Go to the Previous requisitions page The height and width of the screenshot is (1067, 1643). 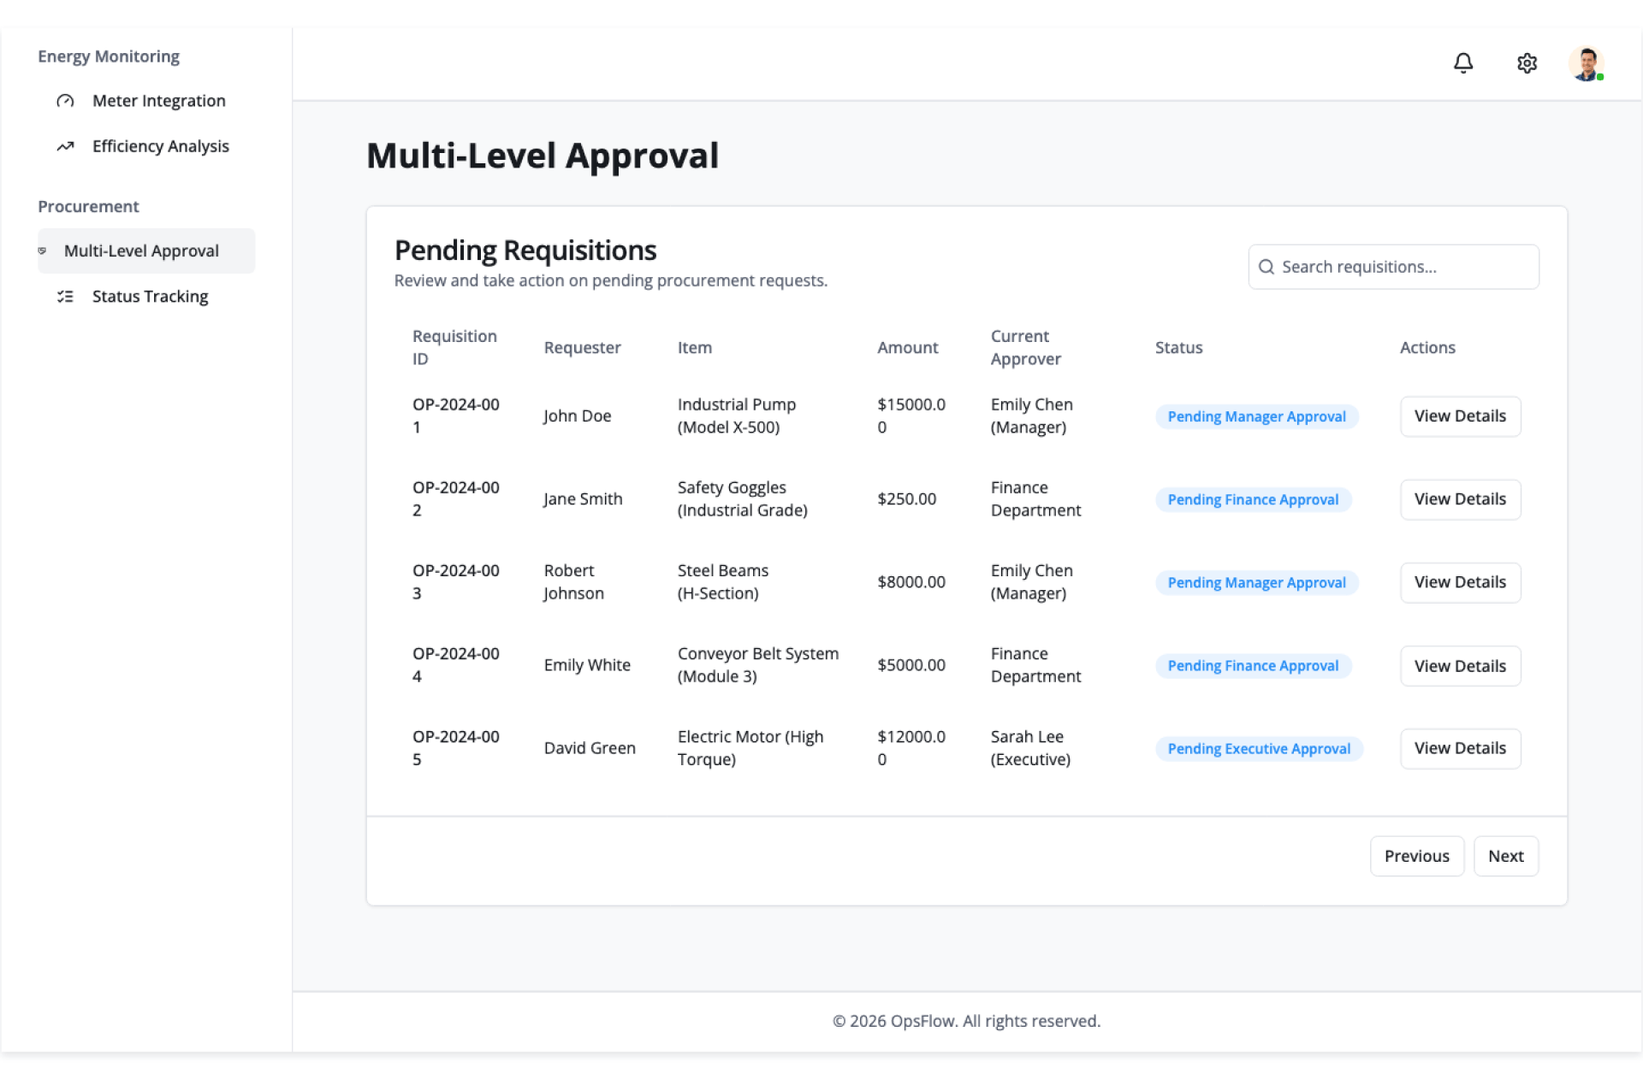[x=1416, y=856]
